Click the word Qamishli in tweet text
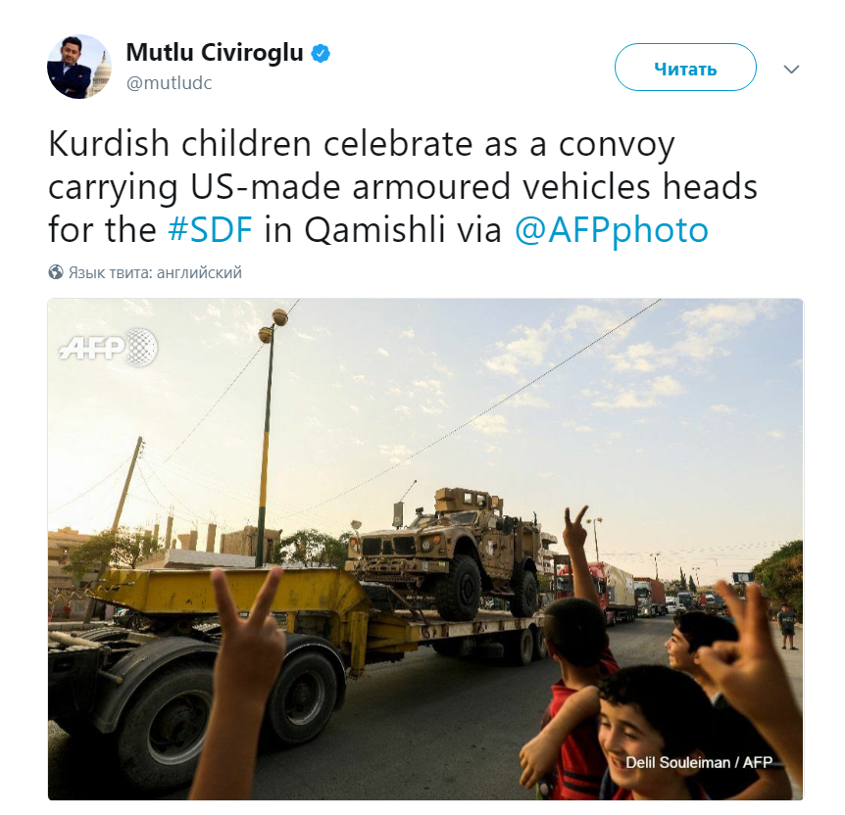845x815 pixels. (374, 230)
